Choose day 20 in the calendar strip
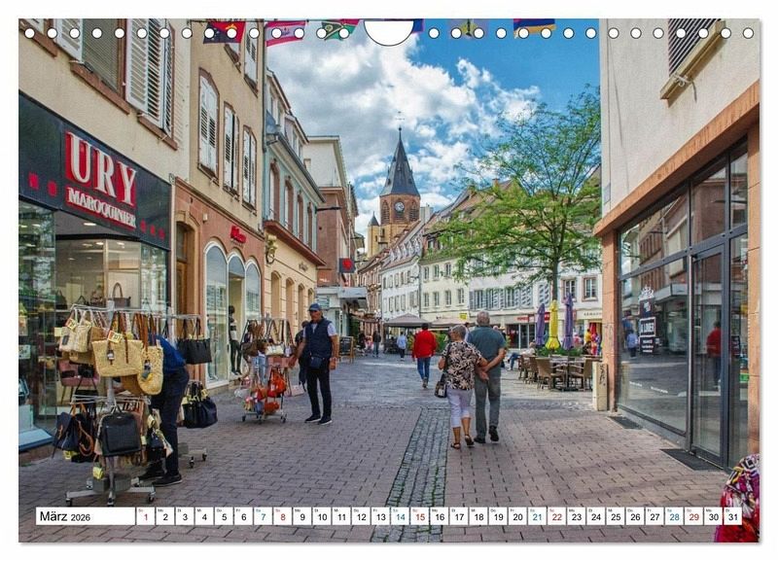Screen dimensions: 778x561 tap(518, 516)
